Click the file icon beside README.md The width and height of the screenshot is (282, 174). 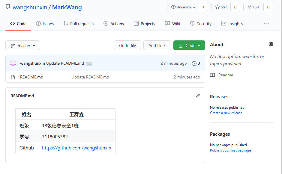pos(13,77)
